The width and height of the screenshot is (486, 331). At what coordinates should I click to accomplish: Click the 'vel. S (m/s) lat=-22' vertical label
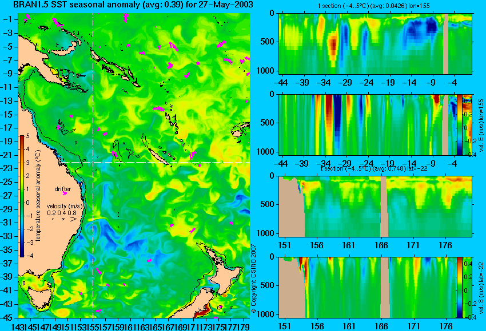(481, 288)
